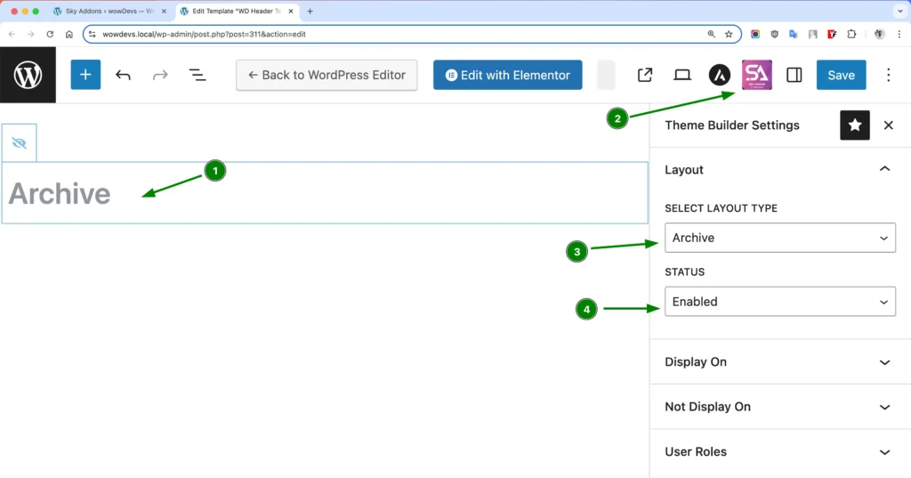The image size is (911, 478).
Task: Open the translate browser extension
Action: [x=794, y=35]
